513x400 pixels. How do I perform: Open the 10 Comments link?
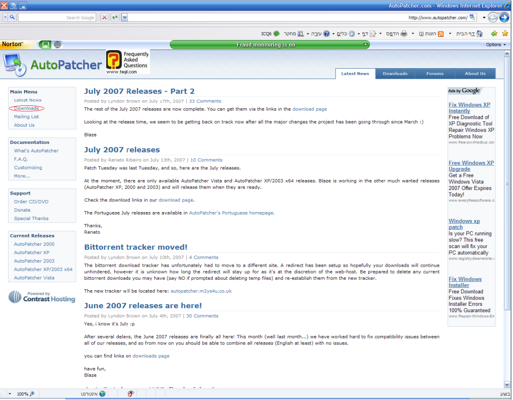tap(206, 160)
